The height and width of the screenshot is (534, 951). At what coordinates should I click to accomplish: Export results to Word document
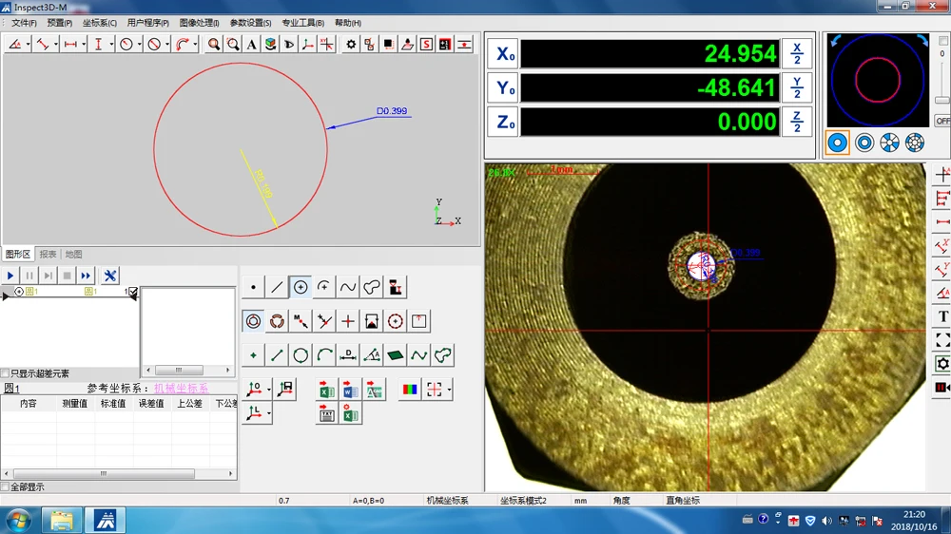[x=350, y=390]
